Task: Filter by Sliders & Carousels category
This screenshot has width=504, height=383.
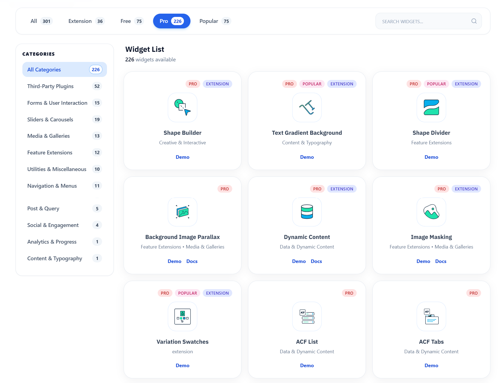Action: (65, 119)
